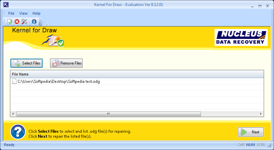Open the settings tools toolbar icon
The width and height of the screenshot is (274, 150).
click(x=24, y=22)
